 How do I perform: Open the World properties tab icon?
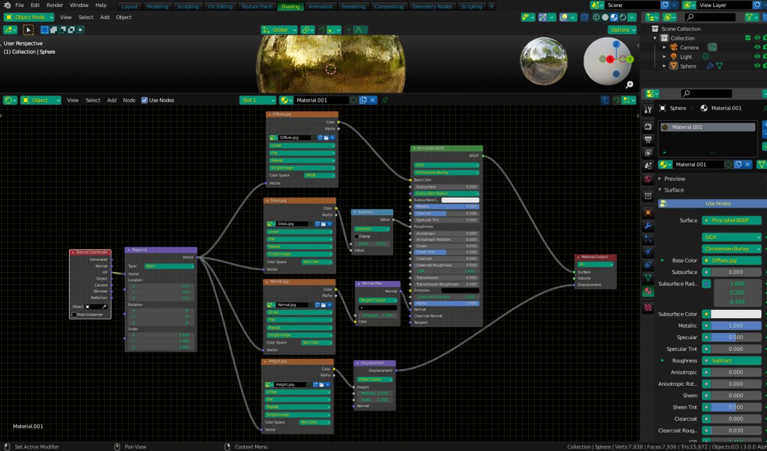[648, 179]
